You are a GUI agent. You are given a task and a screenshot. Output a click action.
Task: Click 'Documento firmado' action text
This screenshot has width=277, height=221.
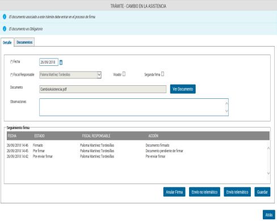point(157,145)
